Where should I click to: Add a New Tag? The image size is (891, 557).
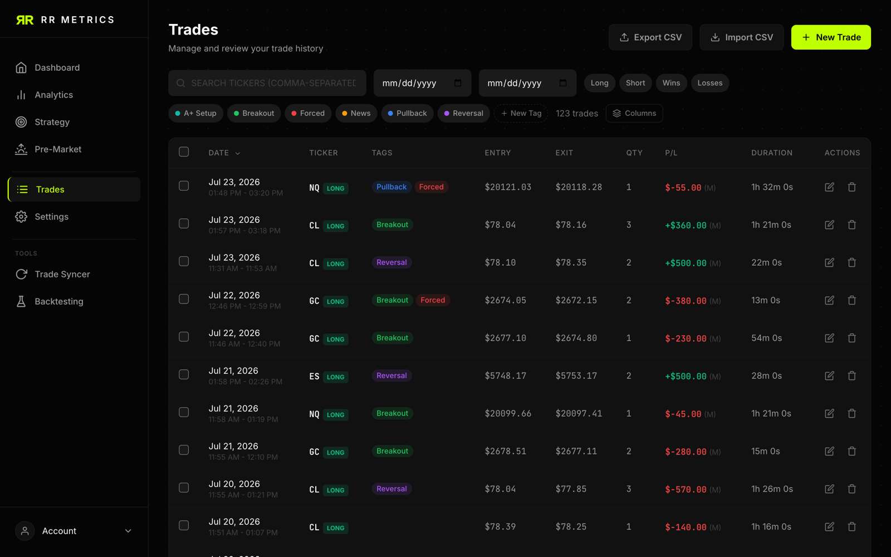click(x=521, y=113)
